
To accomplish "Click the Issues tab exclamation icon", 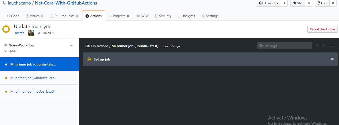I will tap(27, 16).
